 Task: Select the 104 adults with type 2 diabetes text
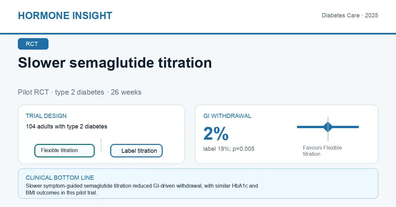[66, 126]
